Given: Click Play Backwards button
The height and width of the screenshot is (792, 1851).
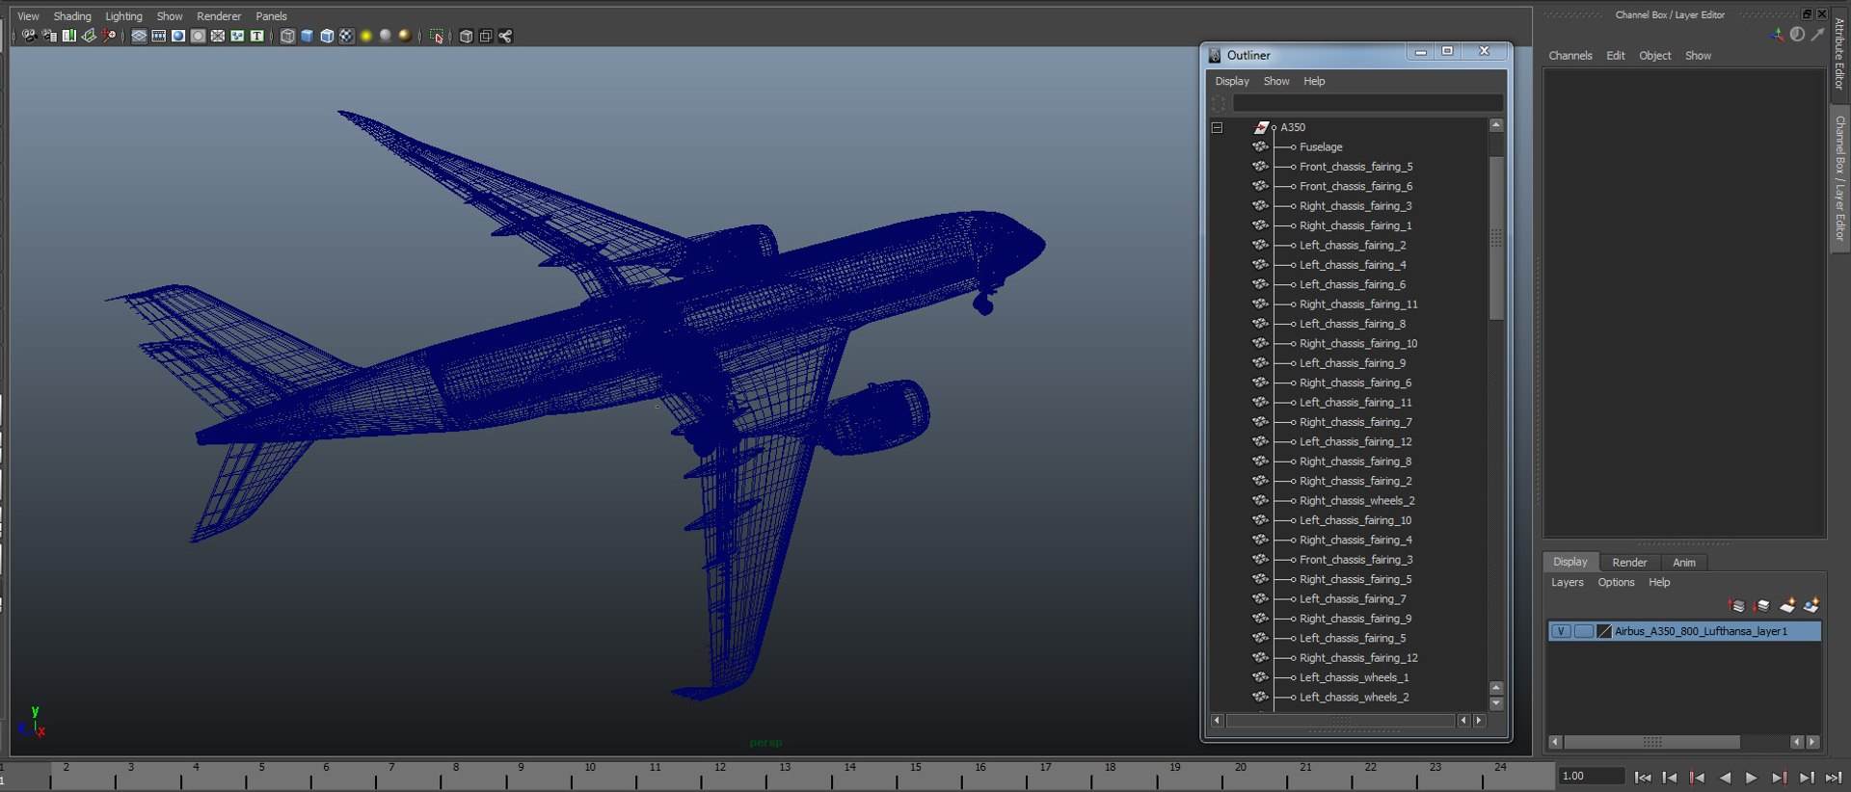Looking at the screenshot, I should [x=1725, y=778].
